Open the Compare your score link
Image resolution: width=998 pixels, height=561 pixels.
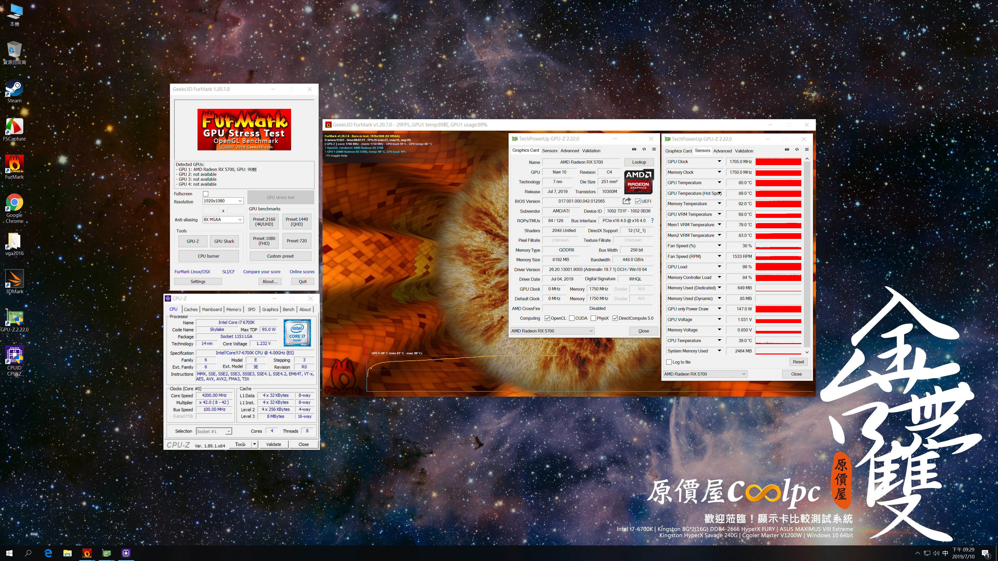(262, 272)
